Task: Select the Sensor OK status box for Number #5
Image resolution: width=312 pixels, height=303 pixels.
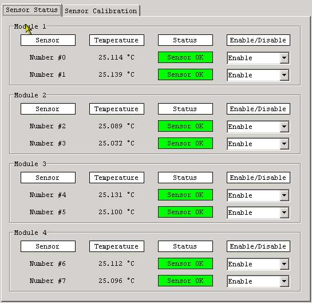Action: click(x=185, y=212)
